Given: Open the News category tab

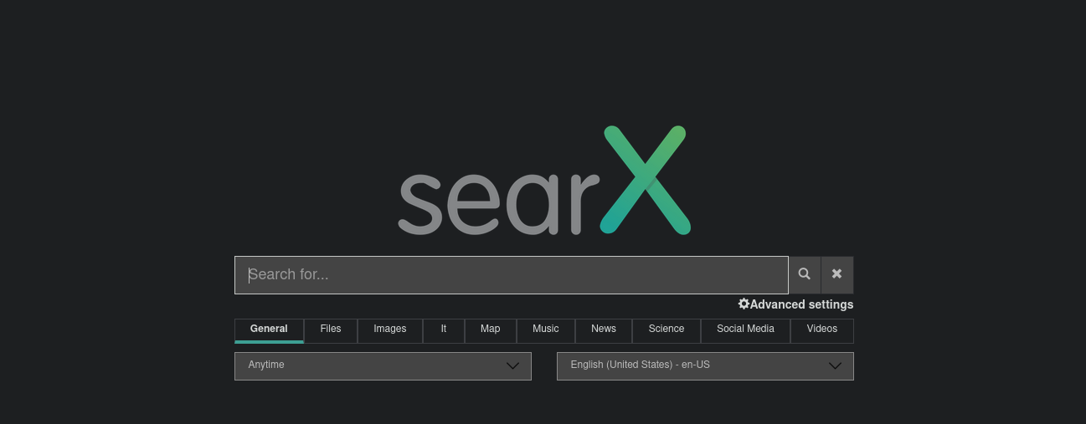Looking at the screenshot, I should (x=604, y=330).
